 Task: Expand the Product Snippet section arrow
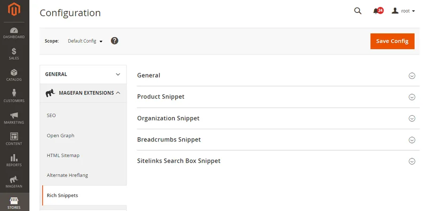(412, 97)
